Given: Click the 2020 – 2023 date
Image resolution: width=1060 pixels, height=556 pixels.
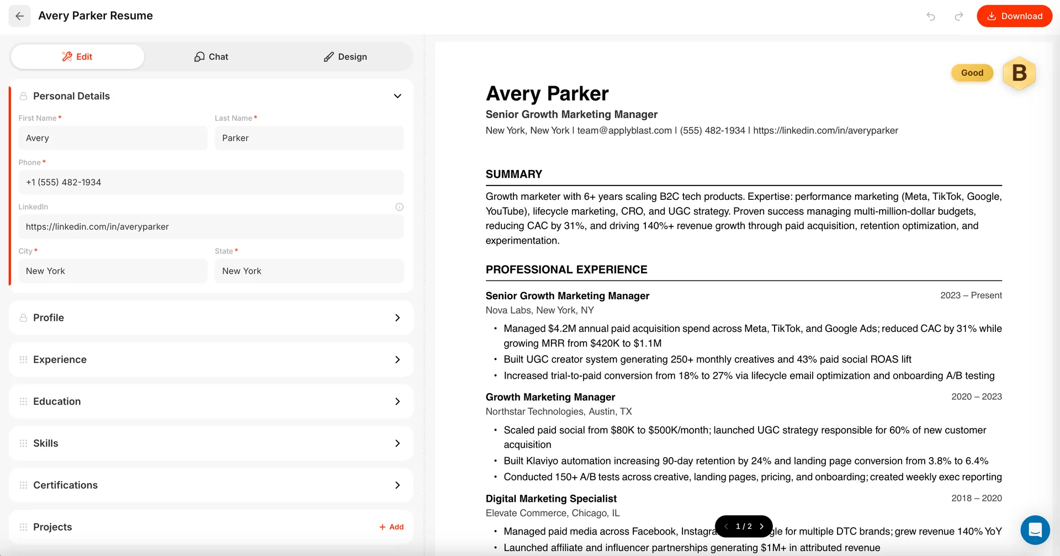Looking at the screenshot, I should (x=977, y=396).
